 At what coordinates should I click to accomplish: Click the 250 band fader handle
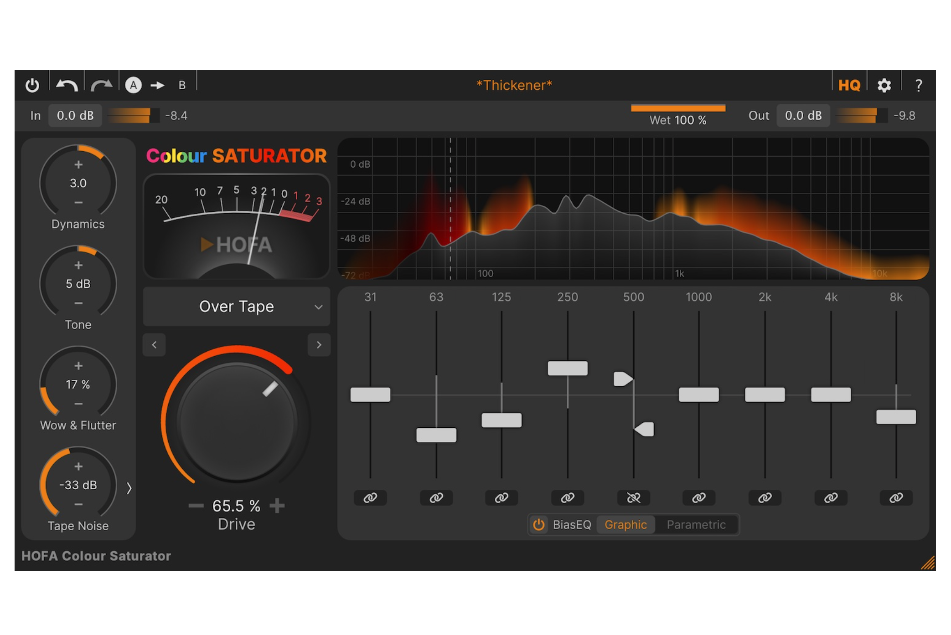[x=567, y=368]
